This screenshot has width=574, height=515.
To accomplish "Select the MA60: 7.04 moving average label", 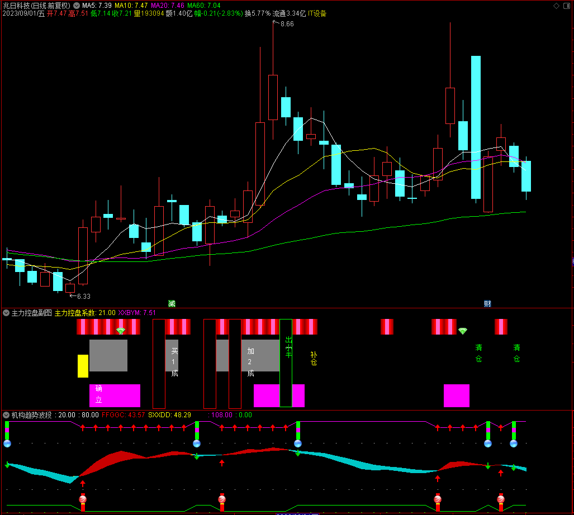I will click(204, 6).
